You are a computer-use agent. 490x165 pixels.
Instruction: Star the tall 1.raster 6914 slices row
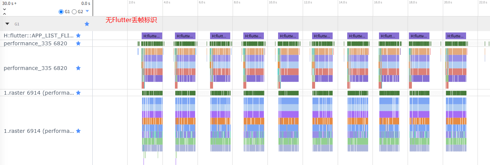(x=78, y=131)
